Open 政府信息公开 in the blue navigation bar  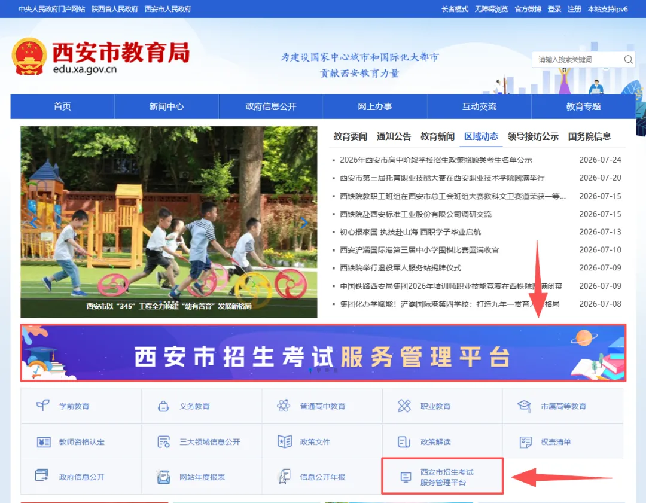point(271,106)
